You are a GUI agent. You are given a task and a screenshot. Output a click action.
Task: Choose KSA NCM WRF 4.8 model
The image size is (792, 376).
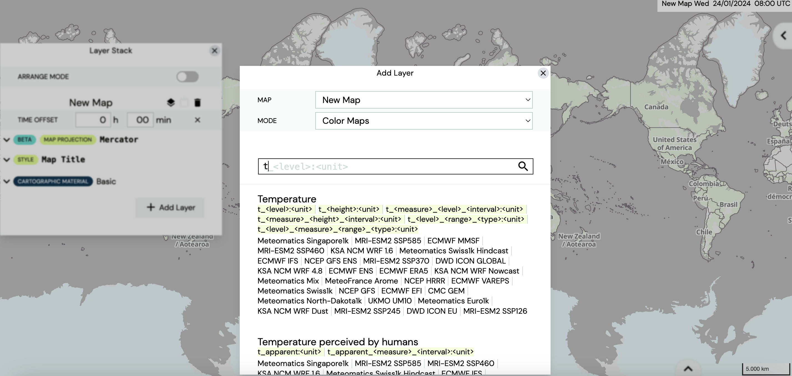(290, 271)
